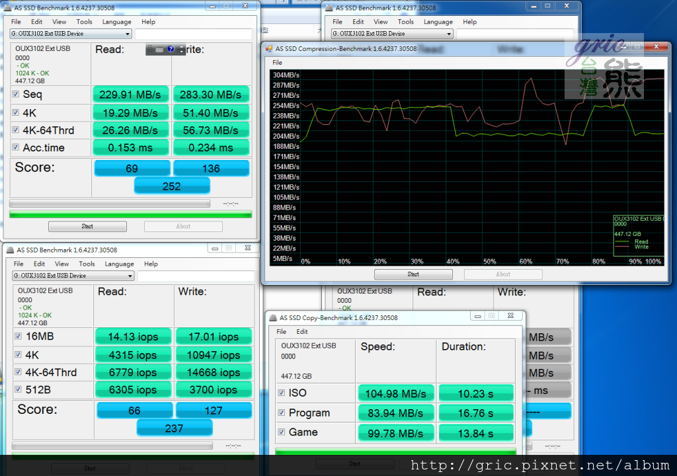The image size is (677, 476).
Task: Open the drive dropdown in the iops window
Action: (x=73, y=276)
